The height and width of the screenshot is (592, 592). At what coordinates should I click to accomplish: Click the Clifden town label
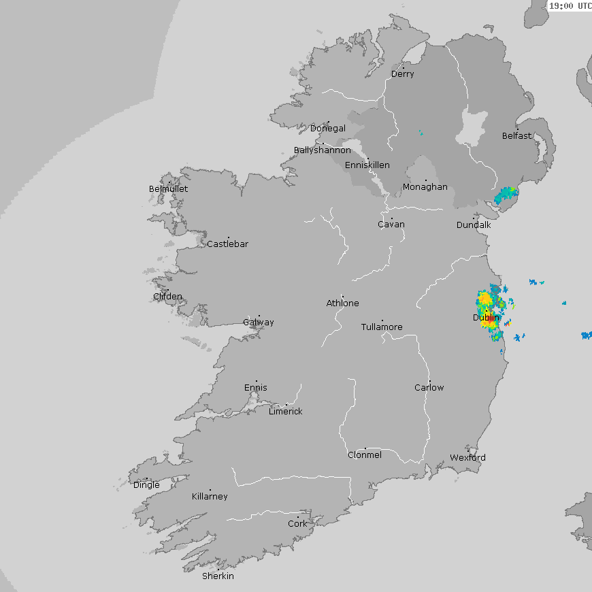[167, 297]
